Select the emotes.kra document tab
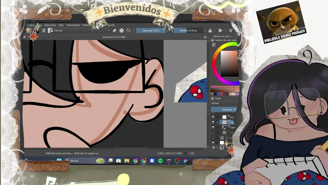Image resolution: width=328 pixels, height=185 pixels. [x=114, y=37]
